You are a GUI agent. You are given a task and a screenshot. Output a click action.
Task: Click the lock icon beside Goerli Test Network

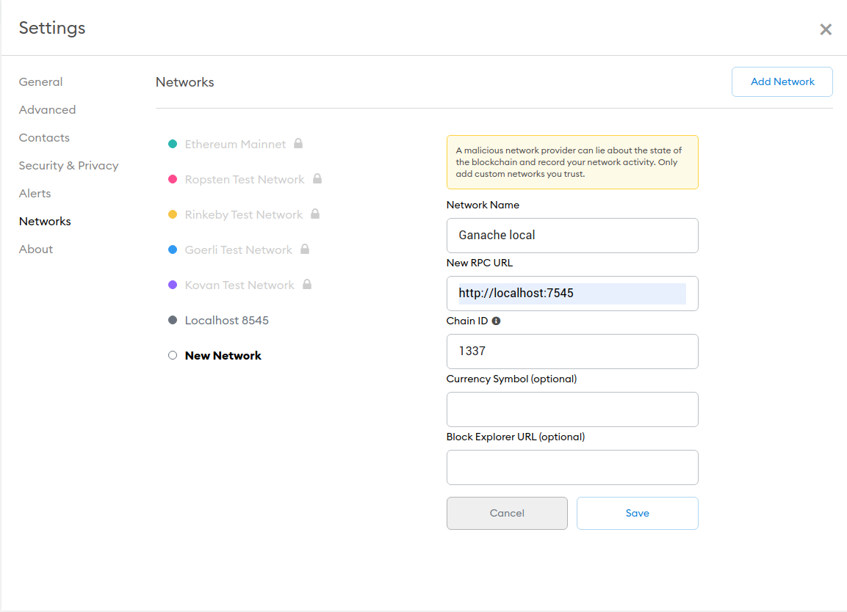click(305, 249)
